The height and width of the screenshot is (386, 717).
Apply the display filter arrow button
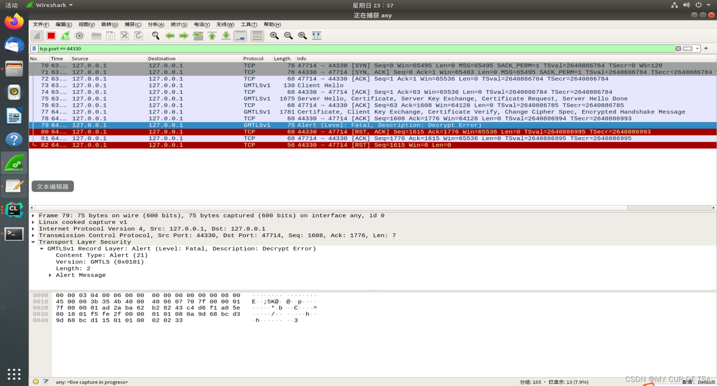[x=687, y=49]
